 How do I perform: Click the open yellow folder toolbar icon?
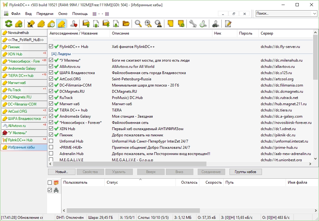point(126,24)
